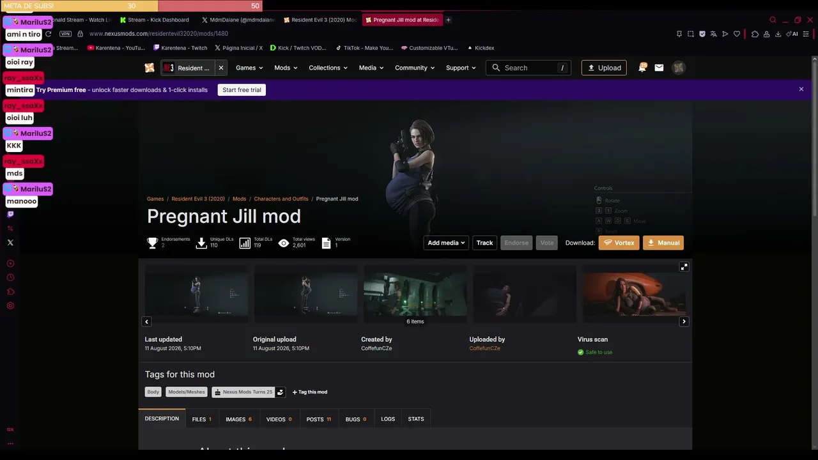Dismiss the Premium promo banner
Image resolution: width=818 pixels, height=460 pixels.
click(x=801, y=89)
